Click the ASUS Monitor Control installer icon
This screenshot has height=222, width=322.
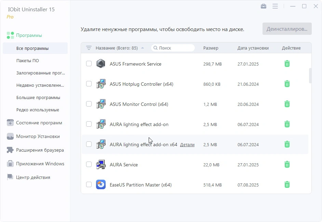tap(101, 104)
